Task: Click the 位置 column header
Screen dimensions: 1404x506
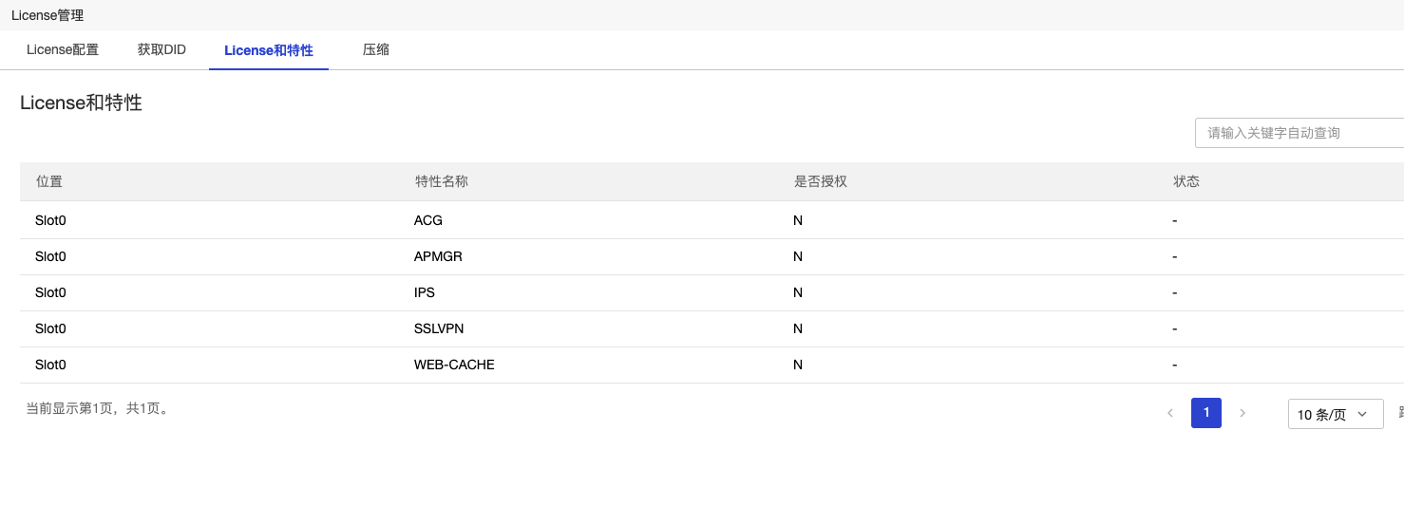Action: tap(49, 181)
